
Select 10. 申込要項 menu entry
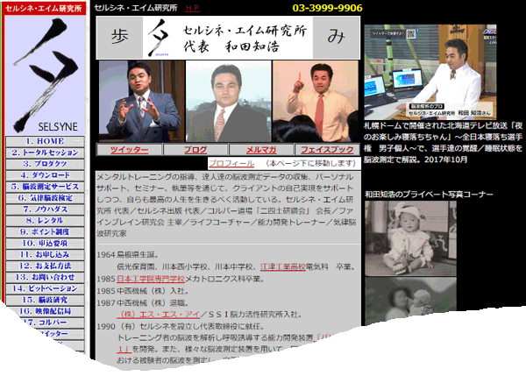(45, 244)
